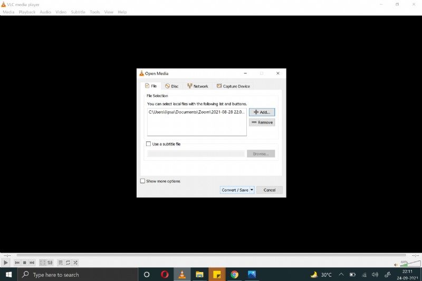Open File Explorer from taskbar
Screen dimensions: 422x281
point(199,275)
